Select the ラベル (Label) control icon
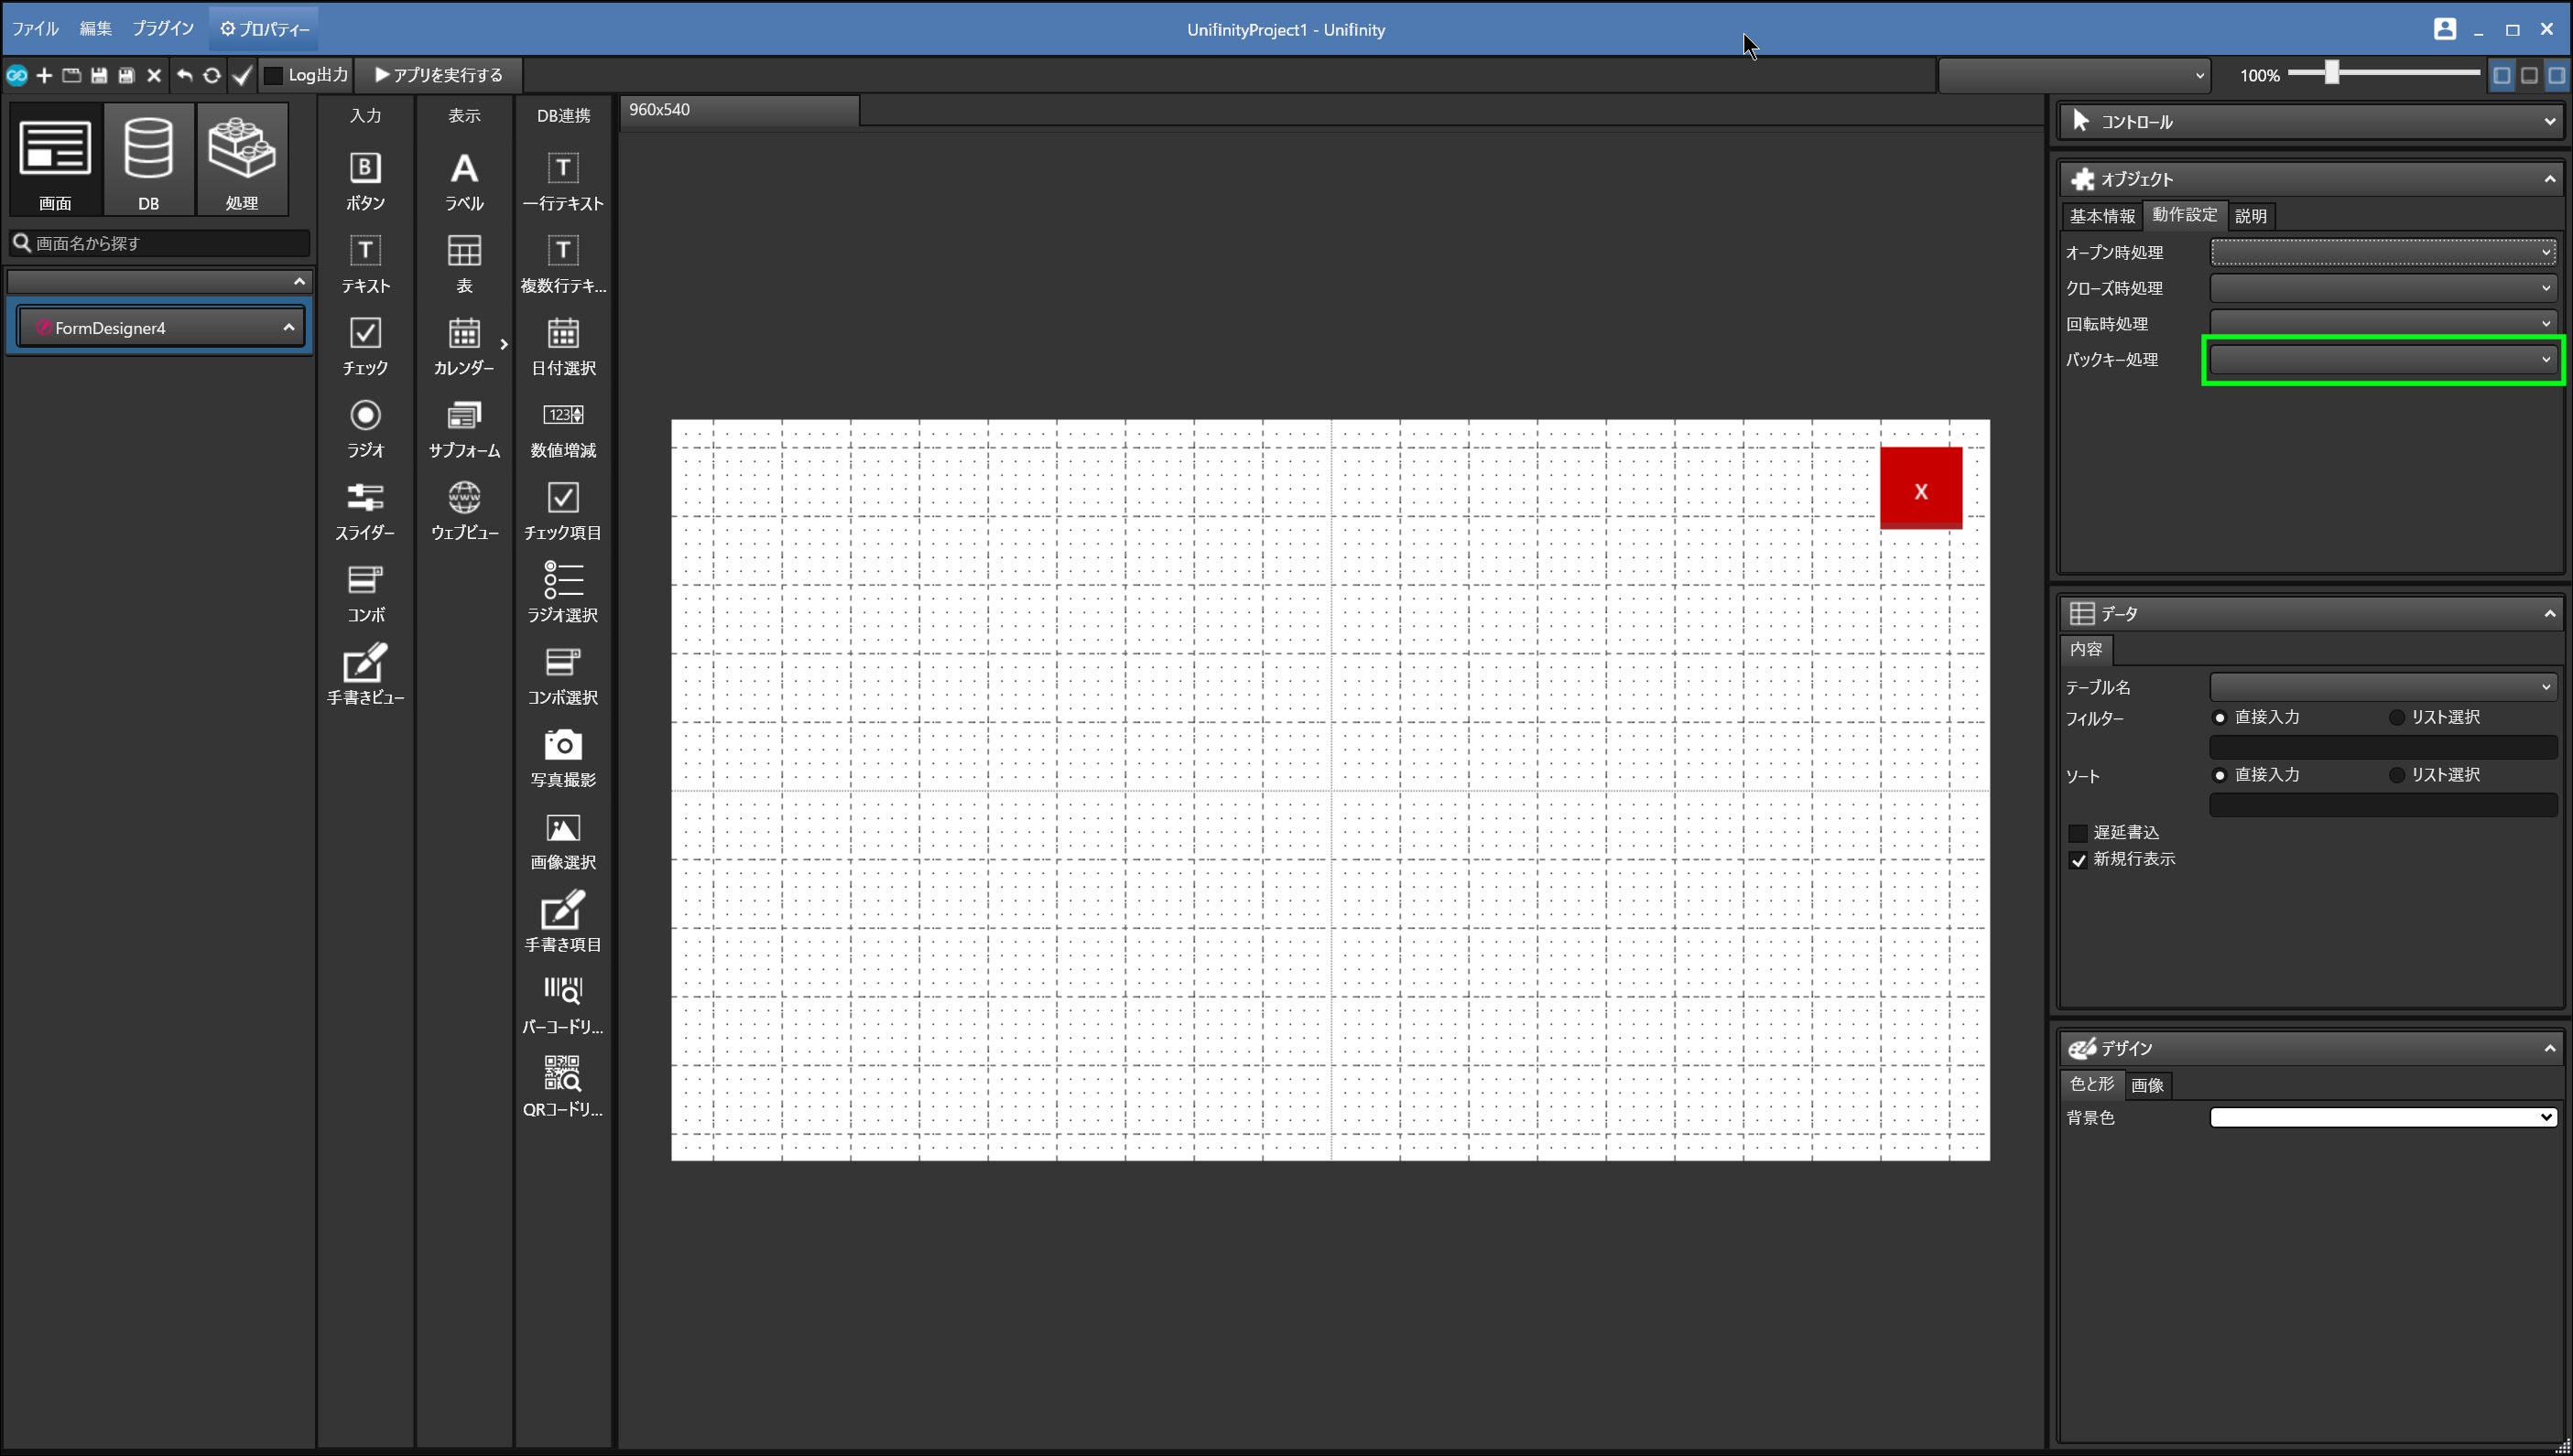This screenshot has width=2573, height=1456. (464, 168)
